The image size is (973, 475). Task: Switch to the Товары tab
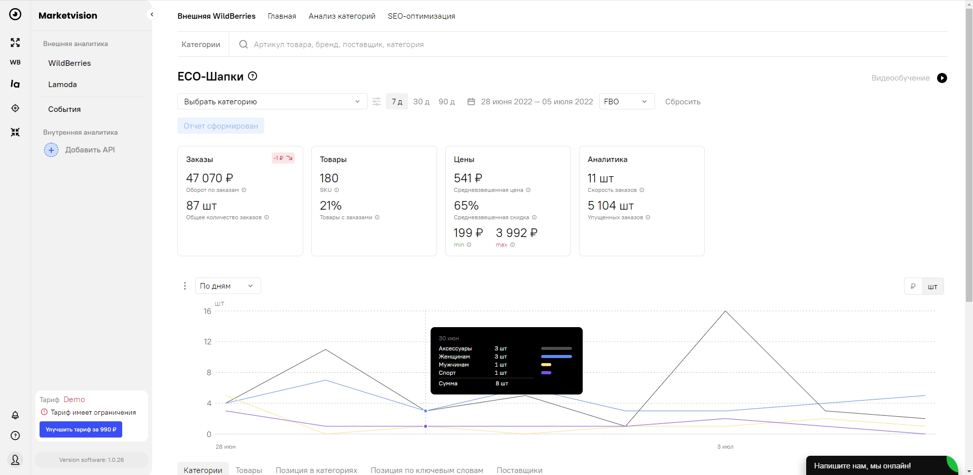pos(249,470)
